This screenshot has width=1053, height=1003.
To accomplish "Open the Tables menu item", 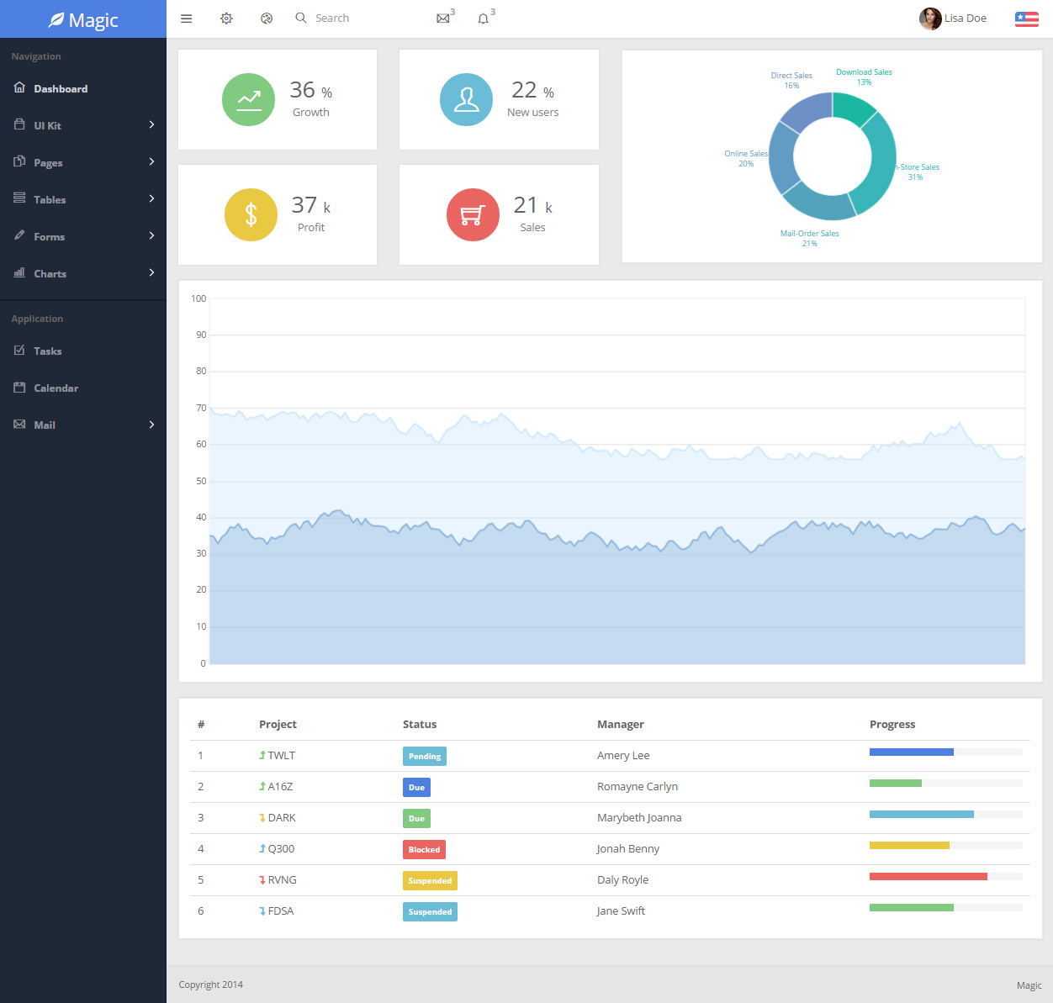I will pyautogui.click(x=83, y=199).
